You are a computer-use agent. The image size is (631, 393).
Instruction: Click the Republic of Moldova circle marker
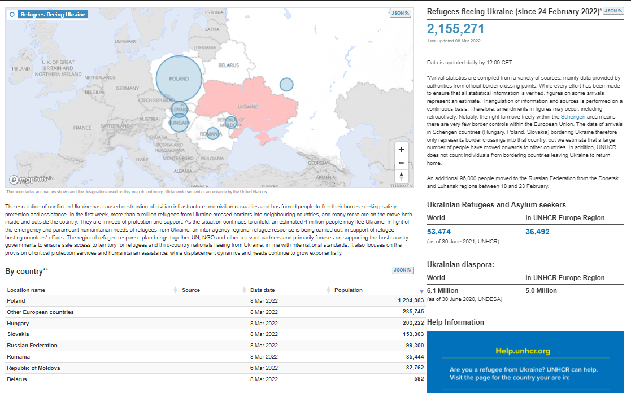pyautogui.click(x=230, y=122)
